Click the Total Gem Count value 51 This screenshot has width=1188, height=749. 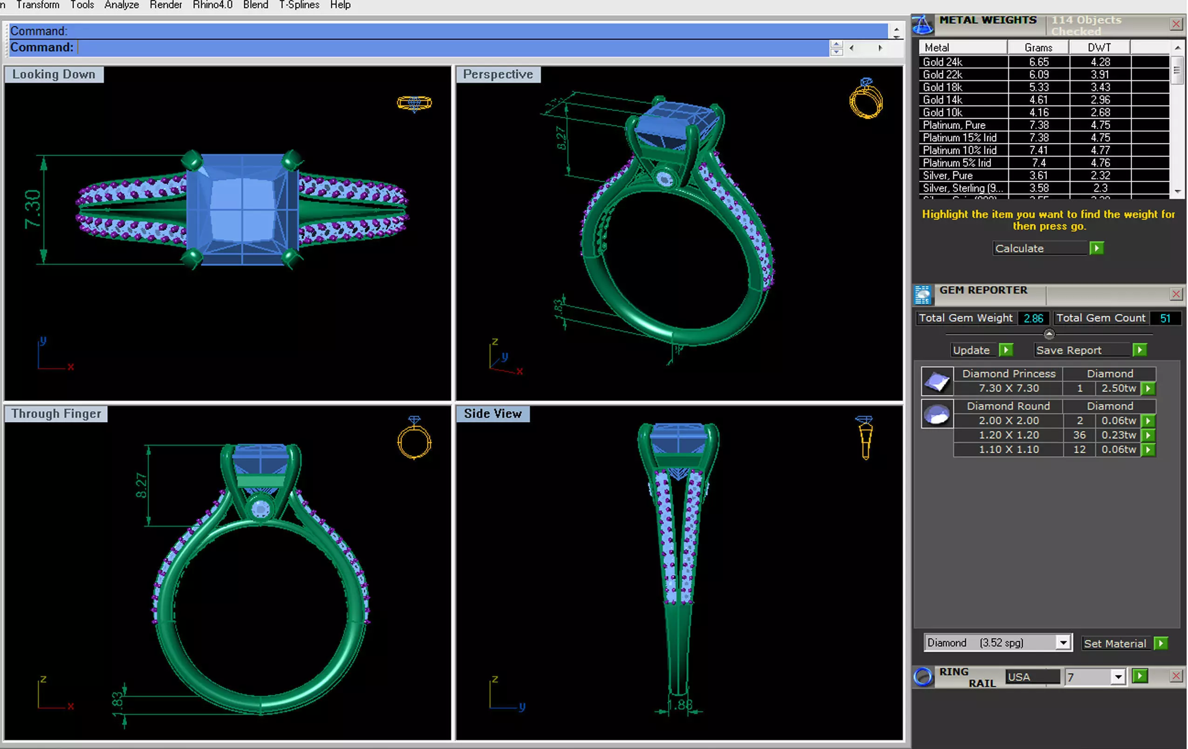pos(1165,318)
